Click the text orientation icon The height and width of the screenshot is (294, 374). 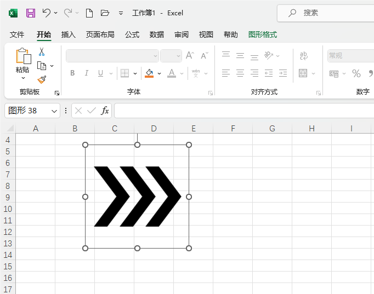tap(269, 56)
